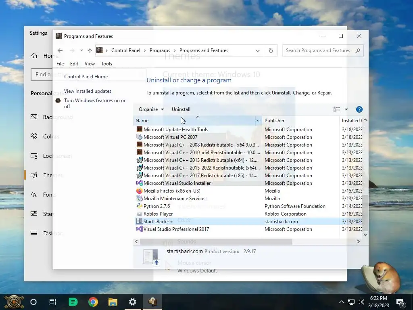The image size is (413, 310).
Task: Click the volume icon in the system tray
Action: tap(361, 302)
